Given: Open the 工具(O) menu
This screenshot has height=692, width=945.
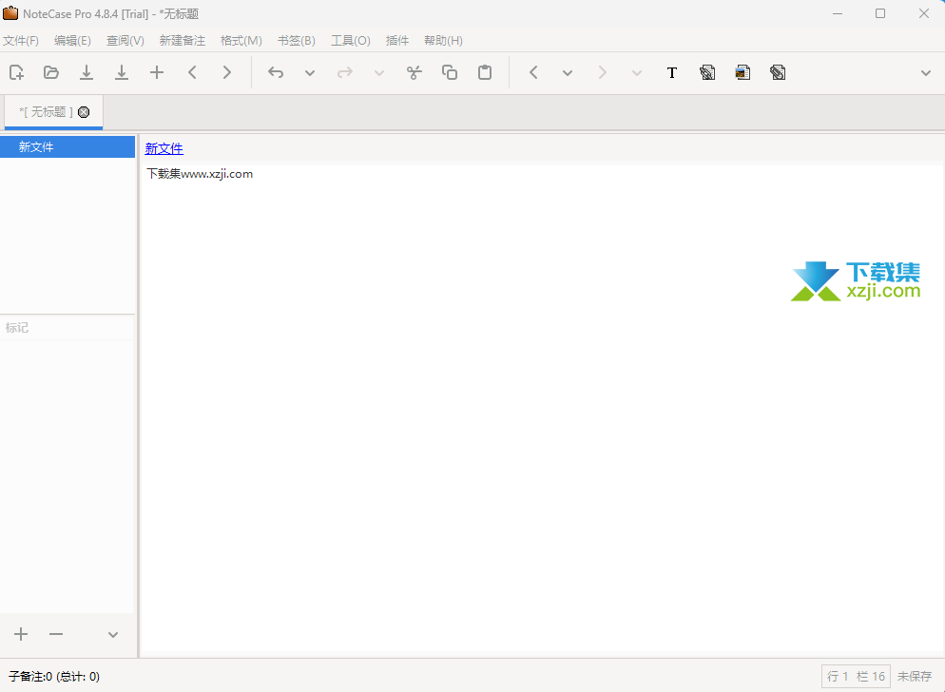Looking at the screenshot, I should point(350,40).
